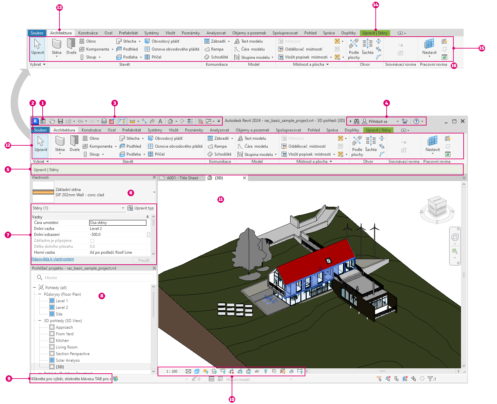497x404 pixels.
Task: Open Customize Quick Access Toolbar arrow
Action: 218,121
